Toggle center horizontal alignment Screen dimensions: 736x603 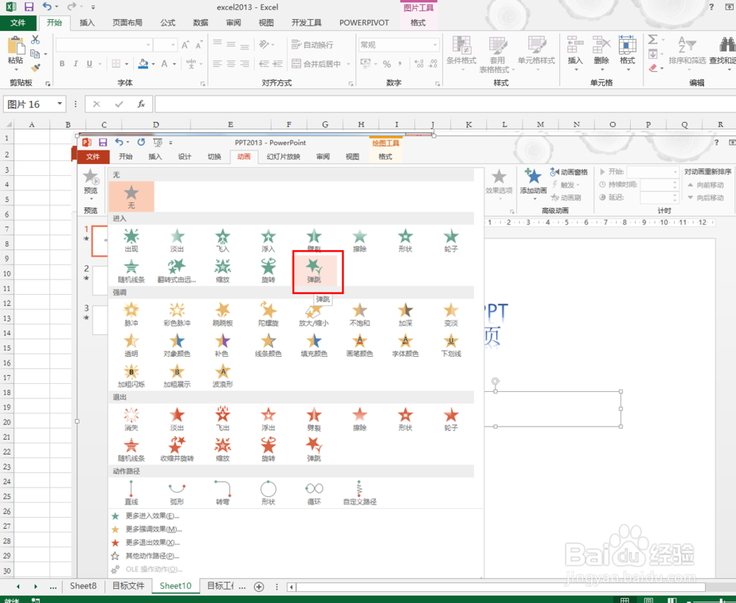coord(231,64)
